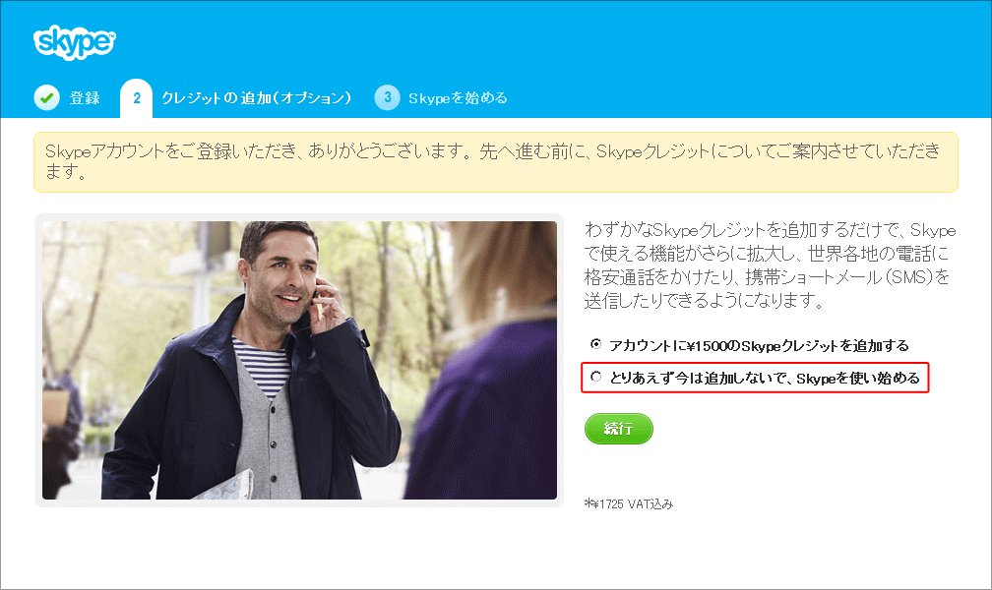
Task: Select the クレジットの追加(オプション) step tab
Action: tap(256, 98)
